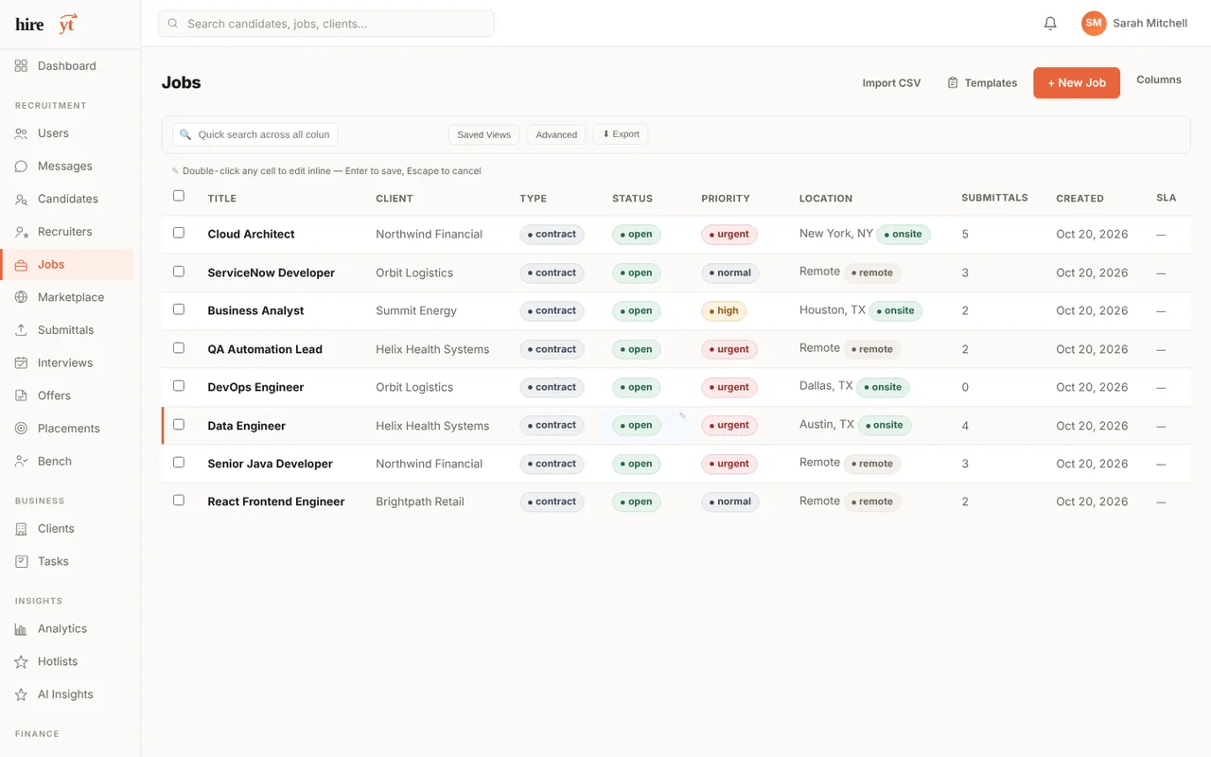Screen dimensions: 1211x757
Task: Check the Cloud Architect row checkbox
Action: (x=179, y=233)
